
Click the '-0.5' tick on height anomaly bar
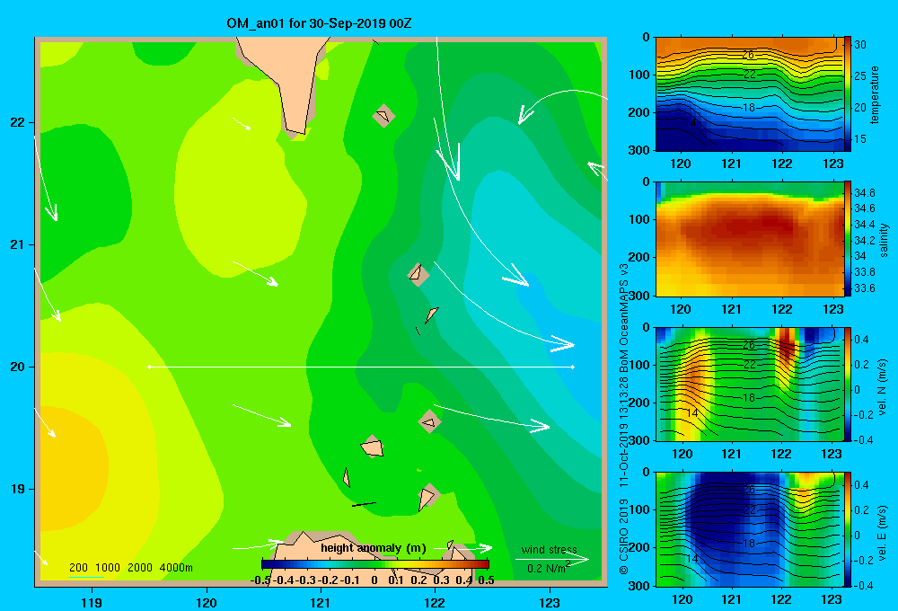tap(260, 580)
